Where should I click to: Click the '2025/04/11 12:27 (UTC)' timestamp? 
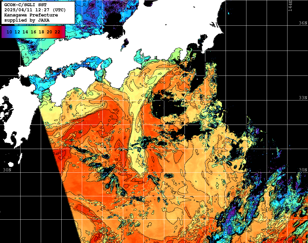pos(35,10)
